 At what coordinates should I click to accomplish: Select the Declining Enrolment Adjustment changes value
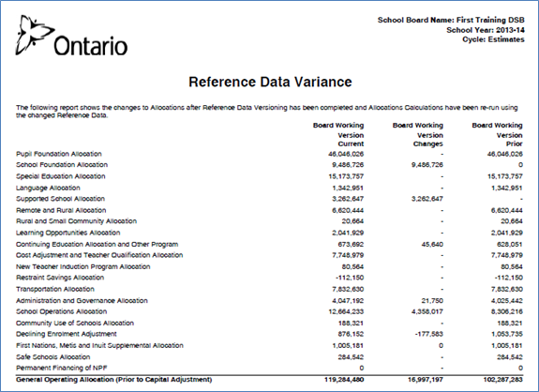pos(429,334)
